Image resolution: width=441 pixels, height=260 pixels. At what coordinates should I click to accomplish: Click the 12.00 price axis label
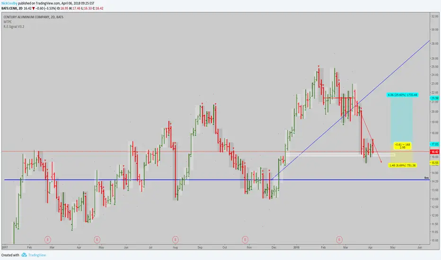tap(434, 215)
